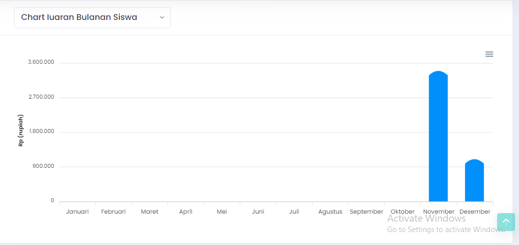Viewport: 519px width, 245px height.
Task: Click the Oktober axis label
Action: coord(403,212)
